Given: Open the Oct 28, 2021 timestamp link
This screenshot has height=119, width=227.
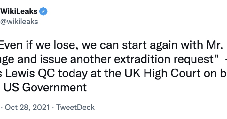Looking at the screenshot, I should click(x=27, y=107).
